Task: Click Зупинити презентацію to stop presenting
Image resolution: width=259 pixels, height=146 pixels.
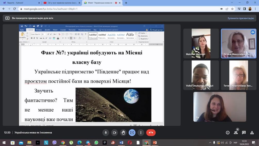Action: [x=241, y=18]
